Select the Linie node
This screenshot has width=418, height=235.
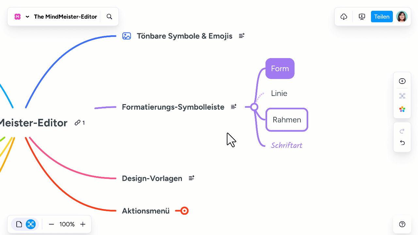[x=279, y=93]
